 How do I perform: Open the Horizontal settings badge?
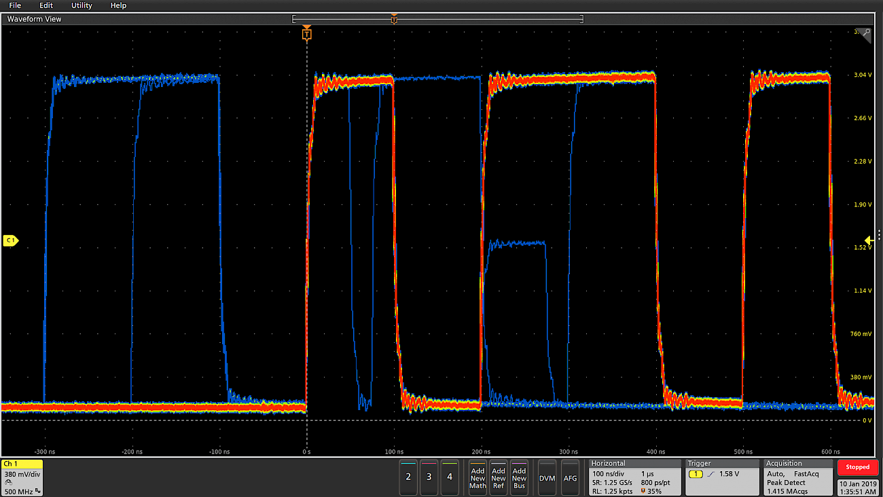(x=634, y=477)
